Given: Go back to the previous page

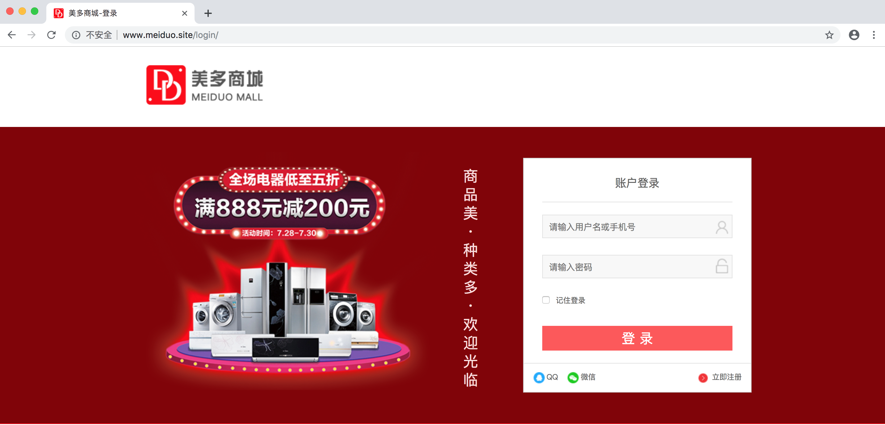Looking at the screenshot, I should (x=12, y=35).
